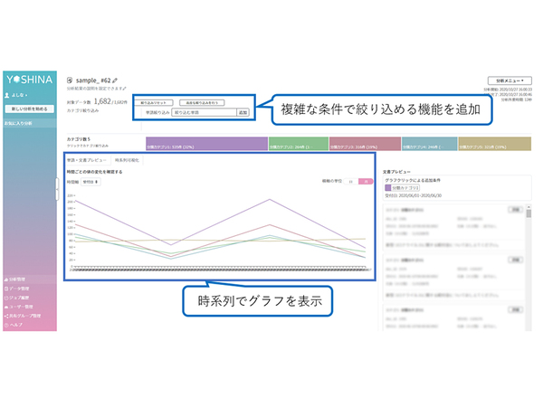Select the purple 分類カテゴリ1 bar
The height and width of the screenshot is (407, 543).
click(206, 144)
